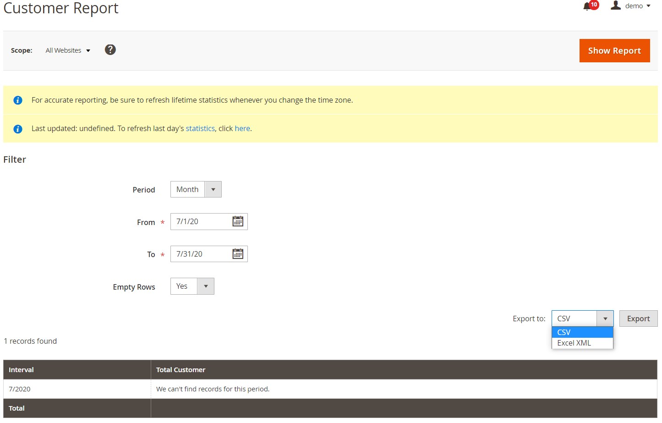
Task: Click the can't find records message cell
Action: 404,389
